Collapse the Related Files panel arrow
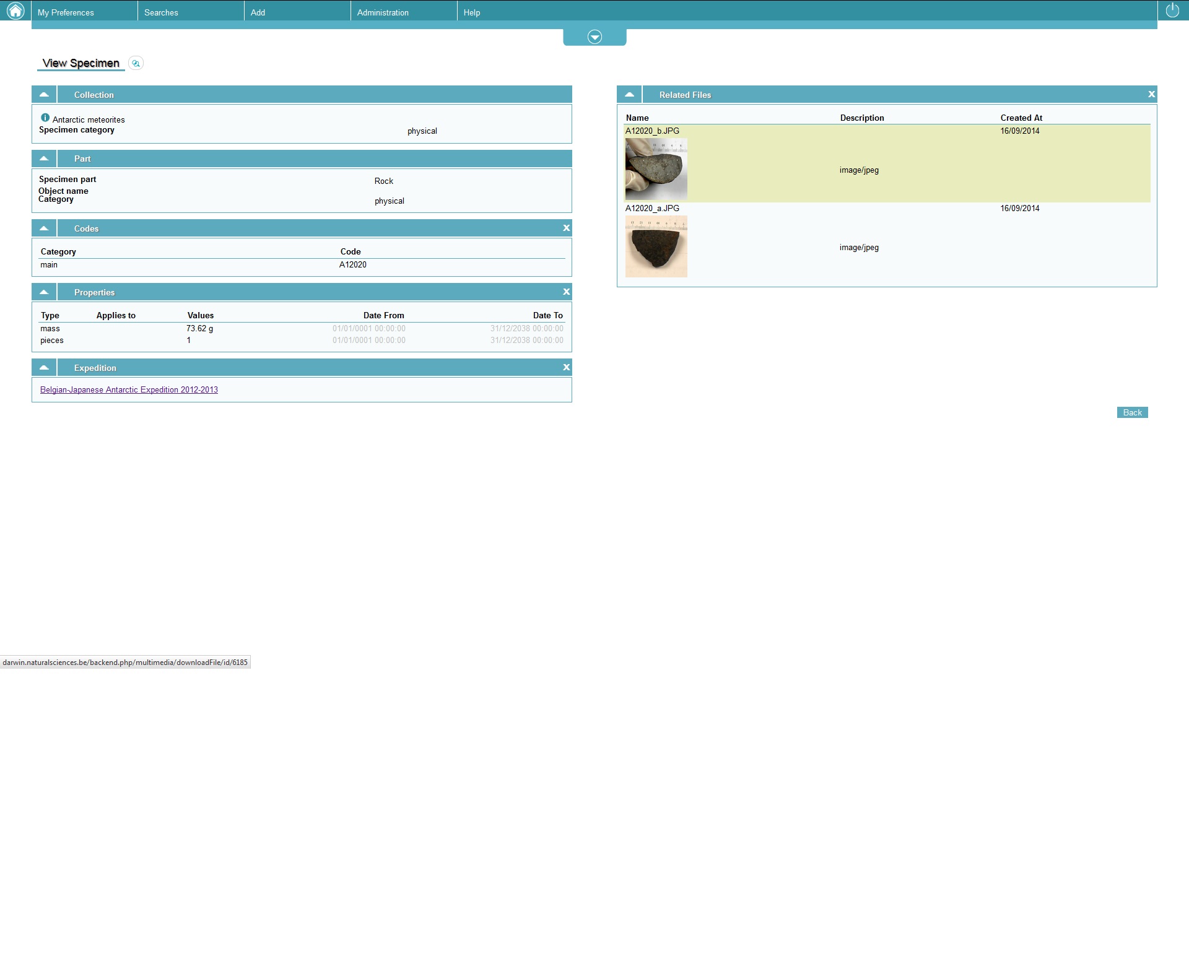Viewport: 1189px width, 956px height. point(629,95)
